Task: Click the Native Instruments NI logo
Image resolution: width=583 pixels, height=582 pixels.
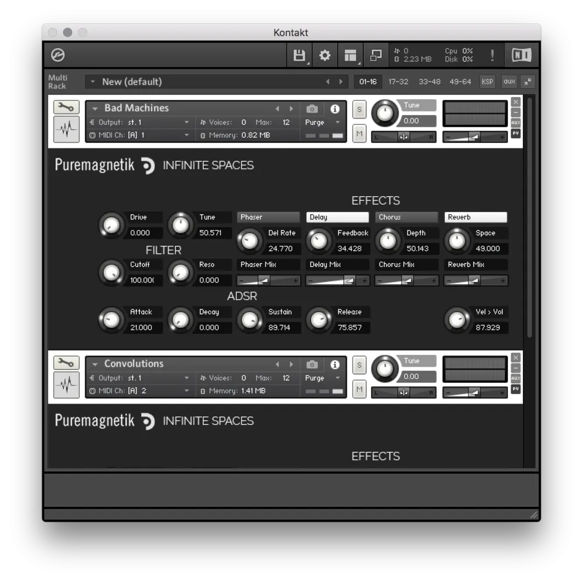Action: click(x=522, y=55)
